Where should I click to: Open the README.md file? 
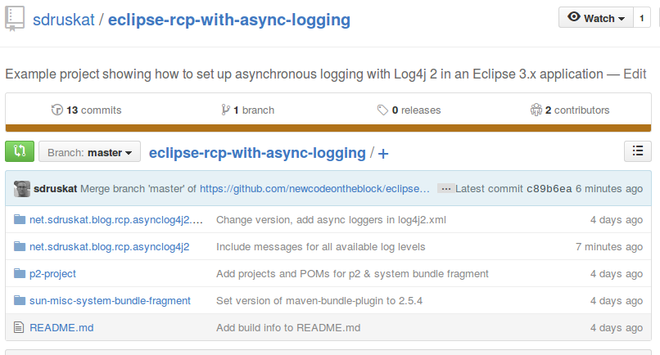61,328
